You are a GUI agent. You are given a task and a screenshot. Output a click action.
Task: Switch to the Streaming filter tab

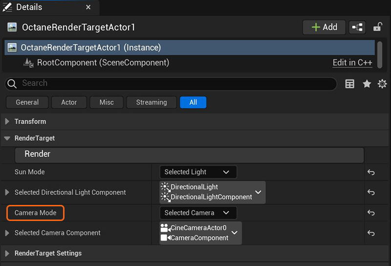152,102
